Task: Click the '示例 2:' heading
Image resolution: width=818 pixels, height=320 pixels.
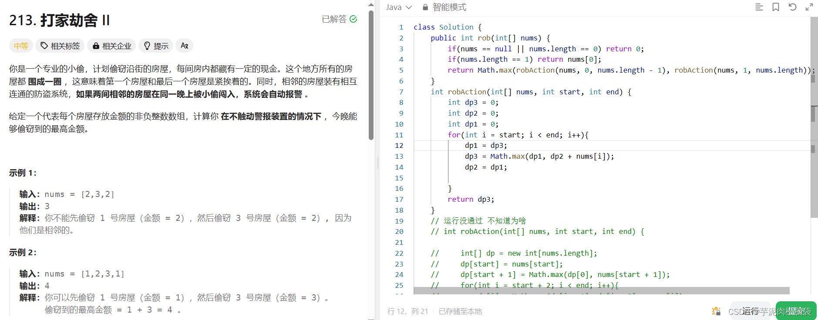Action: pyautogui.click(x=23, y=253)
